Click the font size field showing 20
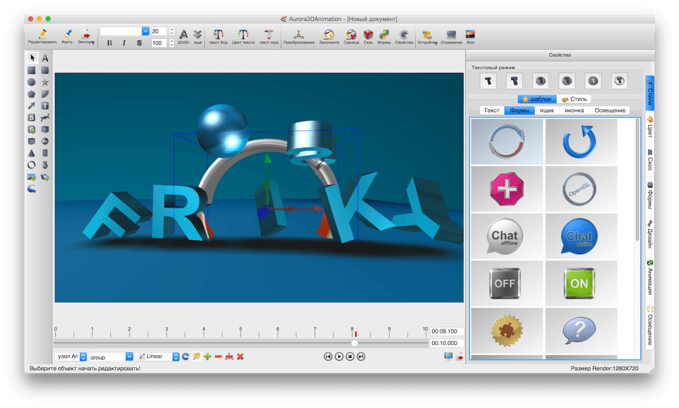Screen dimensions: 679x408 (159, 31)
